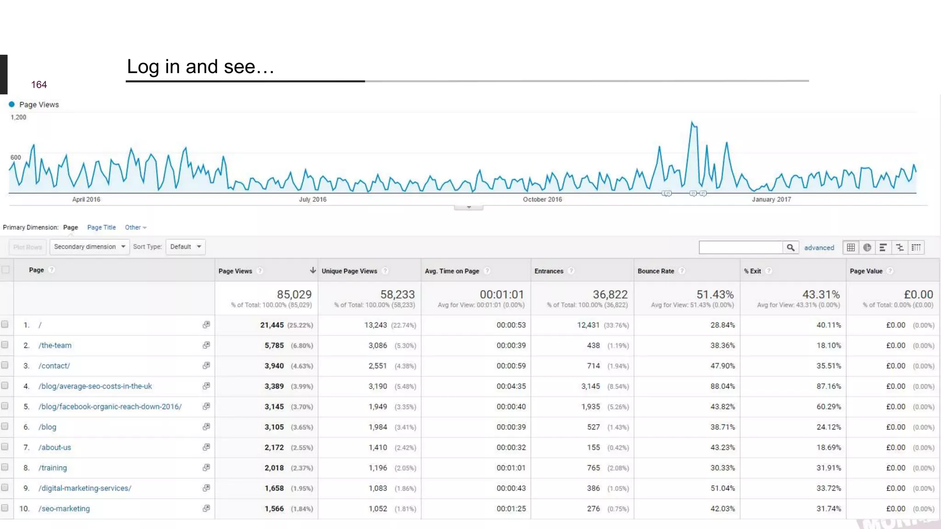Select the performance bar view icon

[883, 248]
